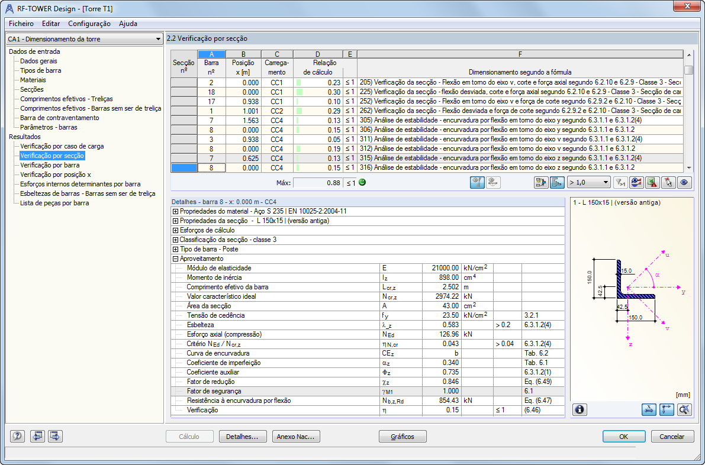Open the Editar menu

point(51,23)
